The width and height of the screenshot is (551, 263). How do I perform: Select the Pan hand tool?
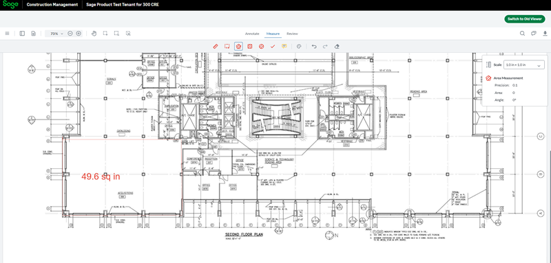94,34
